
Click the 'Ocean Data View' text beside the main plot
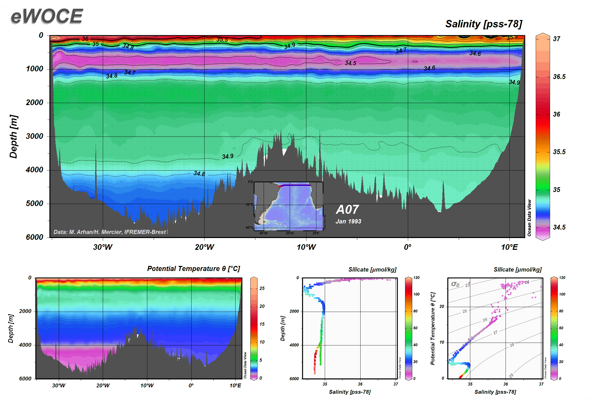coord(529,218)
